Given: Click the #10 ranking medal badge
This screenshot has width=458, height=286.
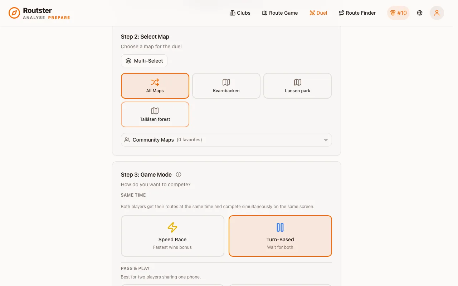Looking at the screenshot, I should point(398,13).
